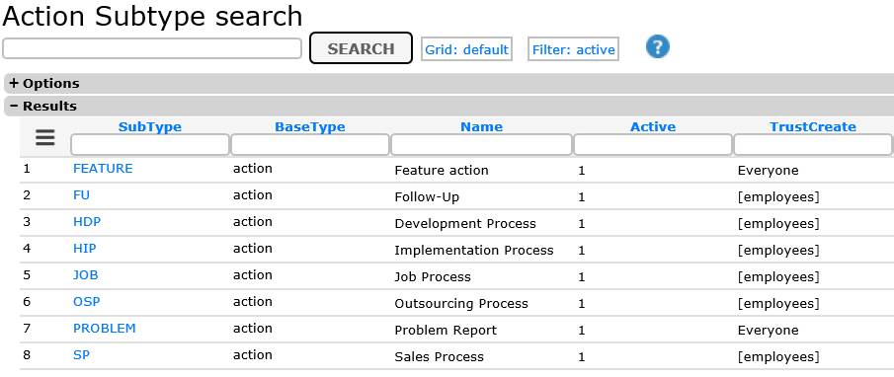894x377 pixels.
Task: Click the BaseType column filter box
Action: tap(310, 145)
